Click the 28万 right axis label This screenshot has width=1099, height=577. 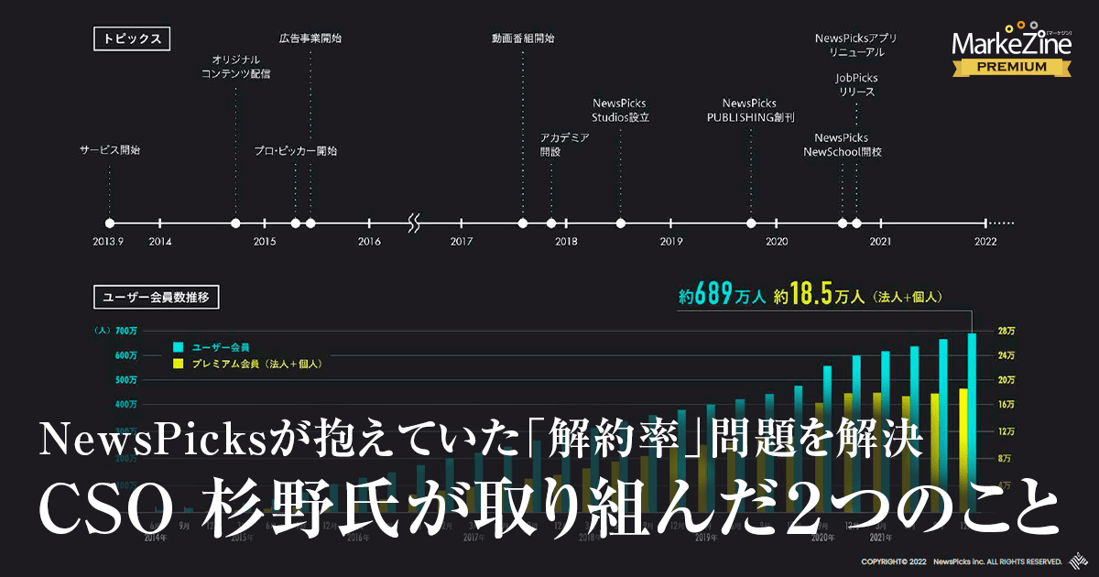(1007, 330)
